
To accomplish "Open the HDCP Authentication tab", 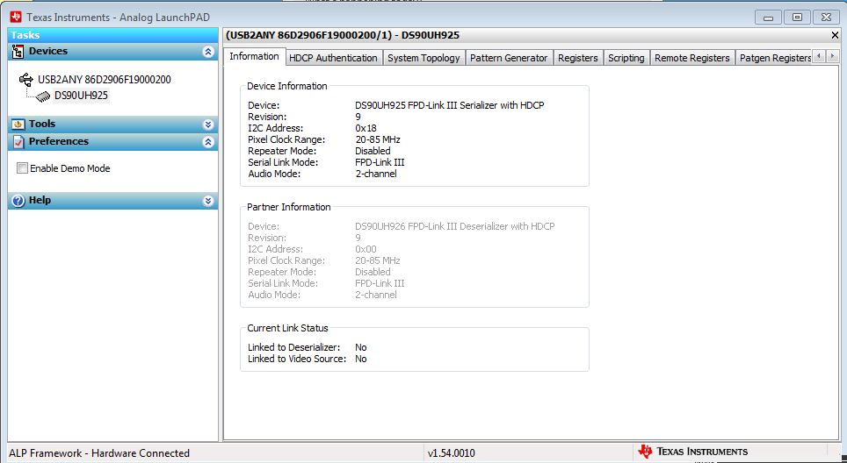I will pos(333,58).
